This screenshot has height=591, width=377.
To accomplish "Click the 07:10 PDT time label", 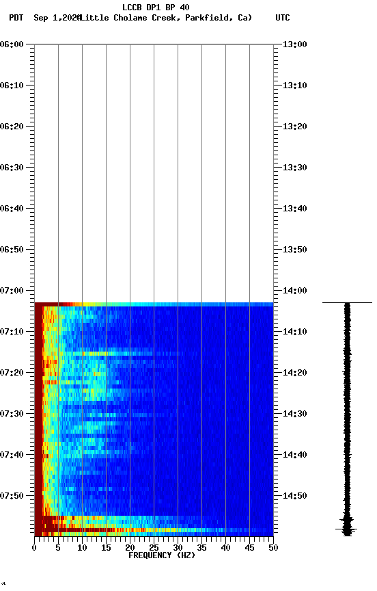I will click(12, 332).
